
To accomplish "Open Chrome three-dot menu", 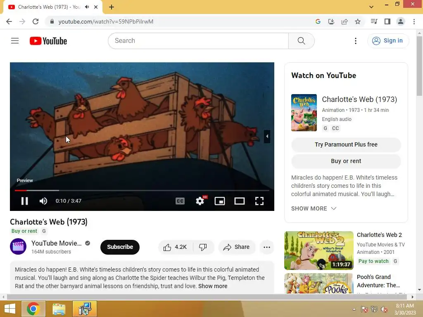I will point(414,21).
